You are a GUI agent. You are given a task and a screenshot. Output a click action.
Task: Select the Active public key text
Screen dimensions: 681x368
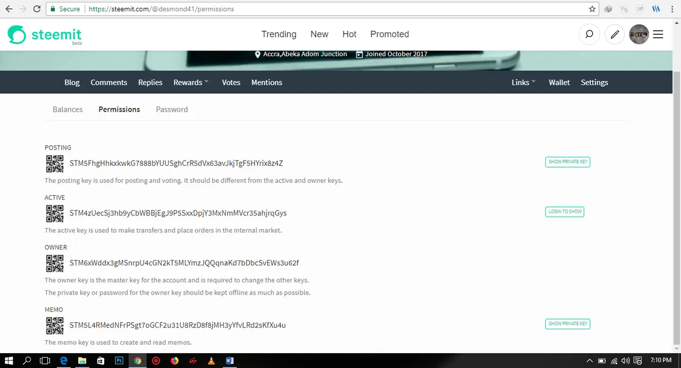(178, 213)
